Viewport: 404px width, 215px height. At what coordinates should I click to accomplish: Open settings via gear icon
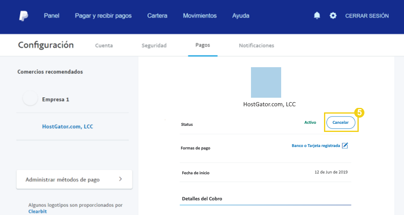333,16
